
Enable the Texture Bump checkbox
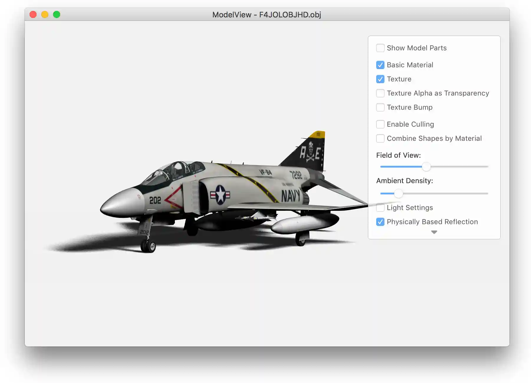(x=380, y=107)
